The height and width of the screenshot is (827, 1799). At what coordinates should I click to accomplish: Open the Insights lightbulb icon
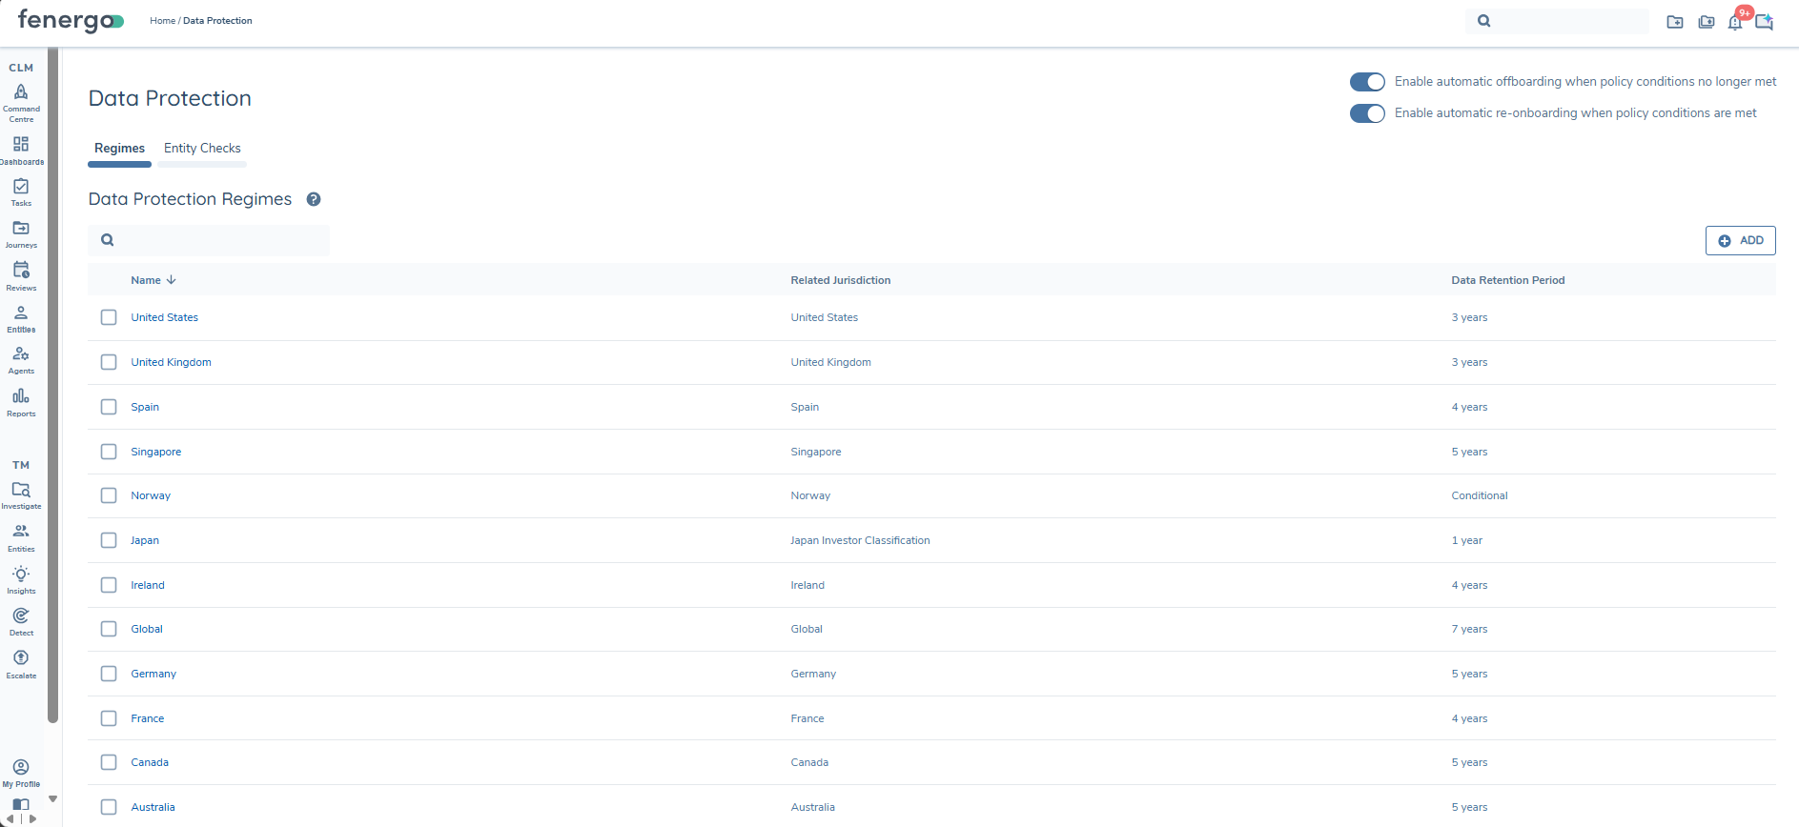tap(21, 575)
